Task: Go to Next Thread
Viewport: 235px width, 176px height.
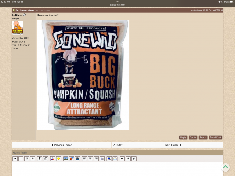Action: point(173,145)
